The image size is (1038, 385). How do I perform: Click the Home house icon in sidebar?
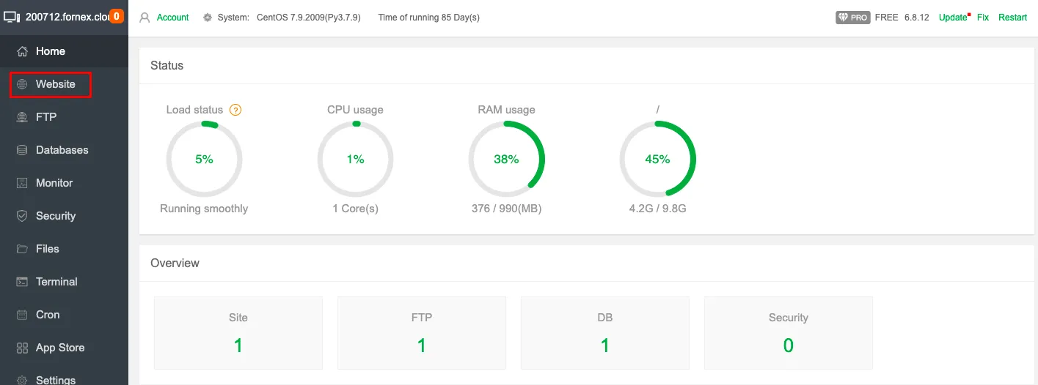22,51
